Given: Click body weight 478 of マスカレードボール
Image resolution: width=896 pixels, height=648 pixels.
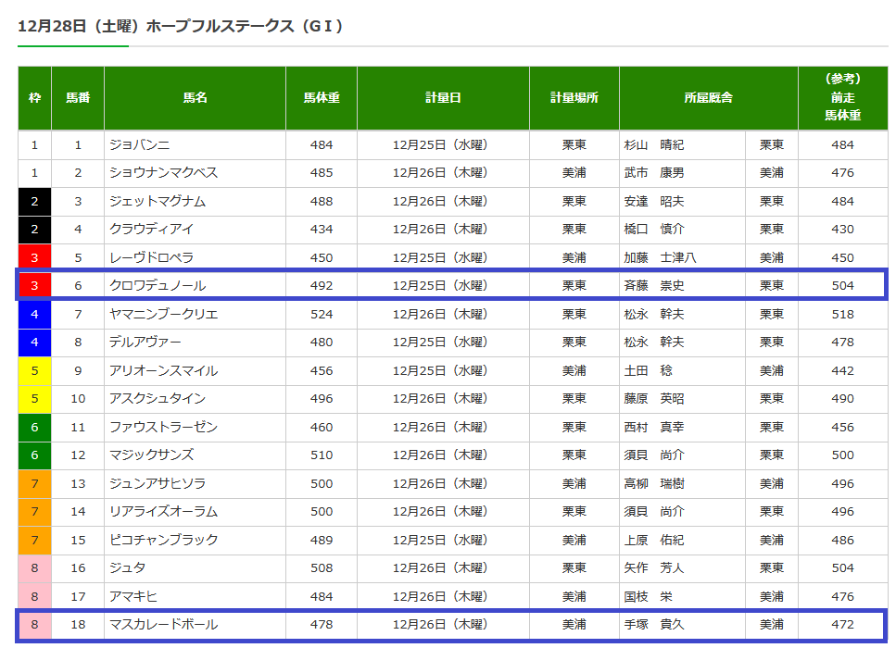Looking at the screenshot, I should click(322, 625).
